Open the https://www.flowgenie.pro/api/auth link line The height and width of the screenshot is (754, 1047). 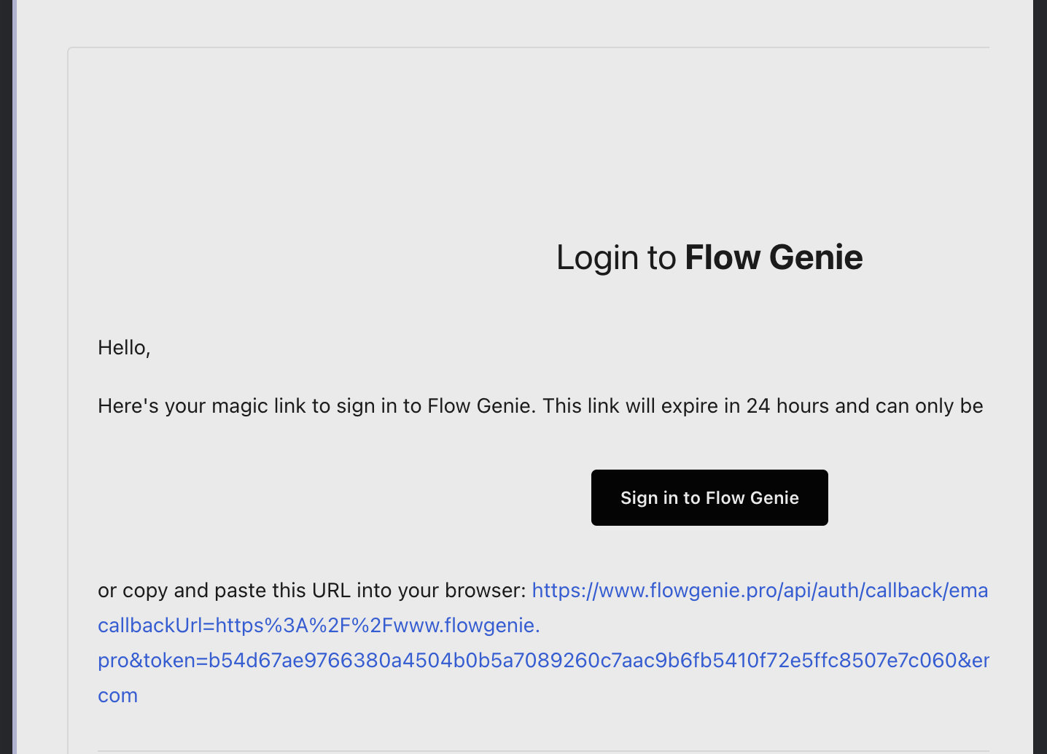(x=760, y=590)
